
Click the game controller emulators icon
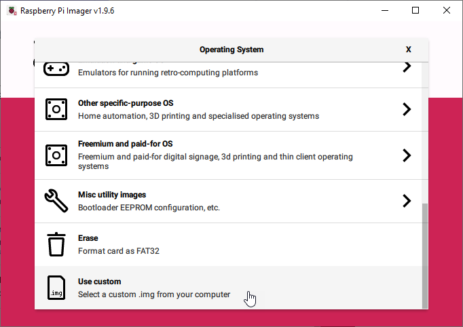[56, 69]
